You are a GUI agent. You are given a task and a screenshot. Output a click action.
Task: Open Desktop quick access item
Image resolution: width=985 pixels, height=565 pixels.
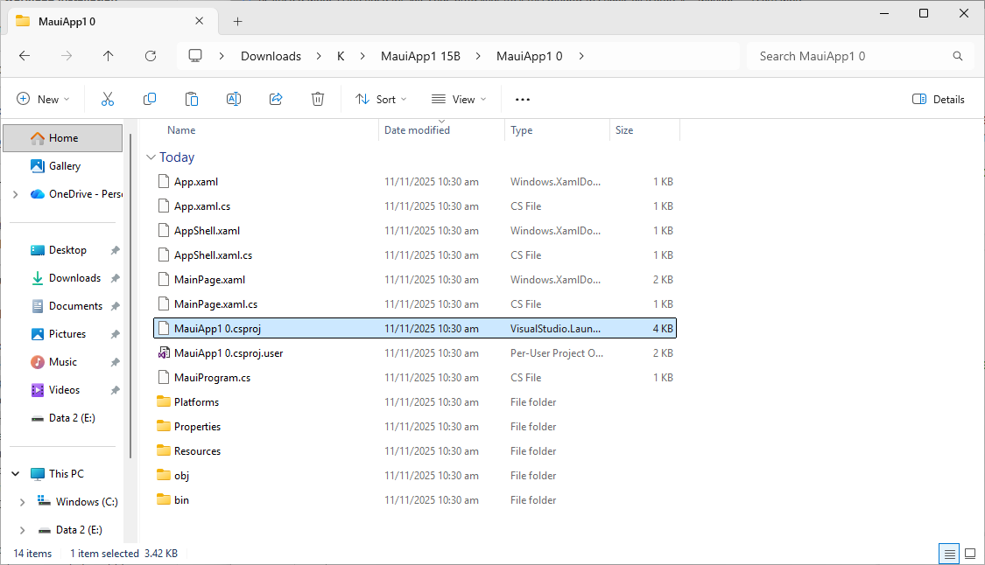click(67, 250)
